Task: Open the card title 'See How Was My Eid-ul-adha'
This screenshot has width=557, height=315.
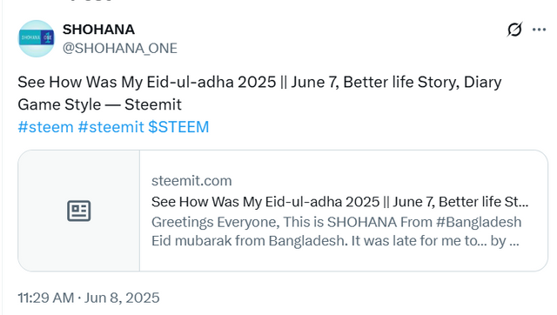Action: [x=340, y=202]
